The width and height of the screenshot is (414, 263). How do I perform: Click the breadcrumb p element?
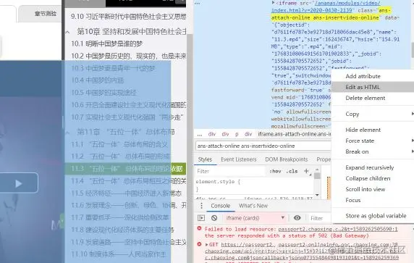click(x=237, y=134)
